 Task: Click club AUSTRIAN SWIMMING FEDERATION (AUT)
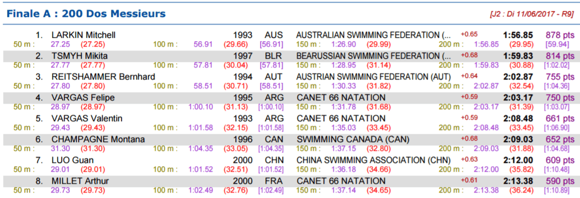coord(374,77)
